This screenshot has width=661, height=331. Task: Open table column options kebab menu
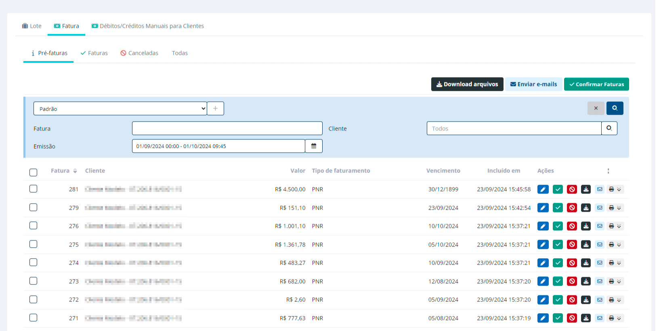click(x=608, y=171)
